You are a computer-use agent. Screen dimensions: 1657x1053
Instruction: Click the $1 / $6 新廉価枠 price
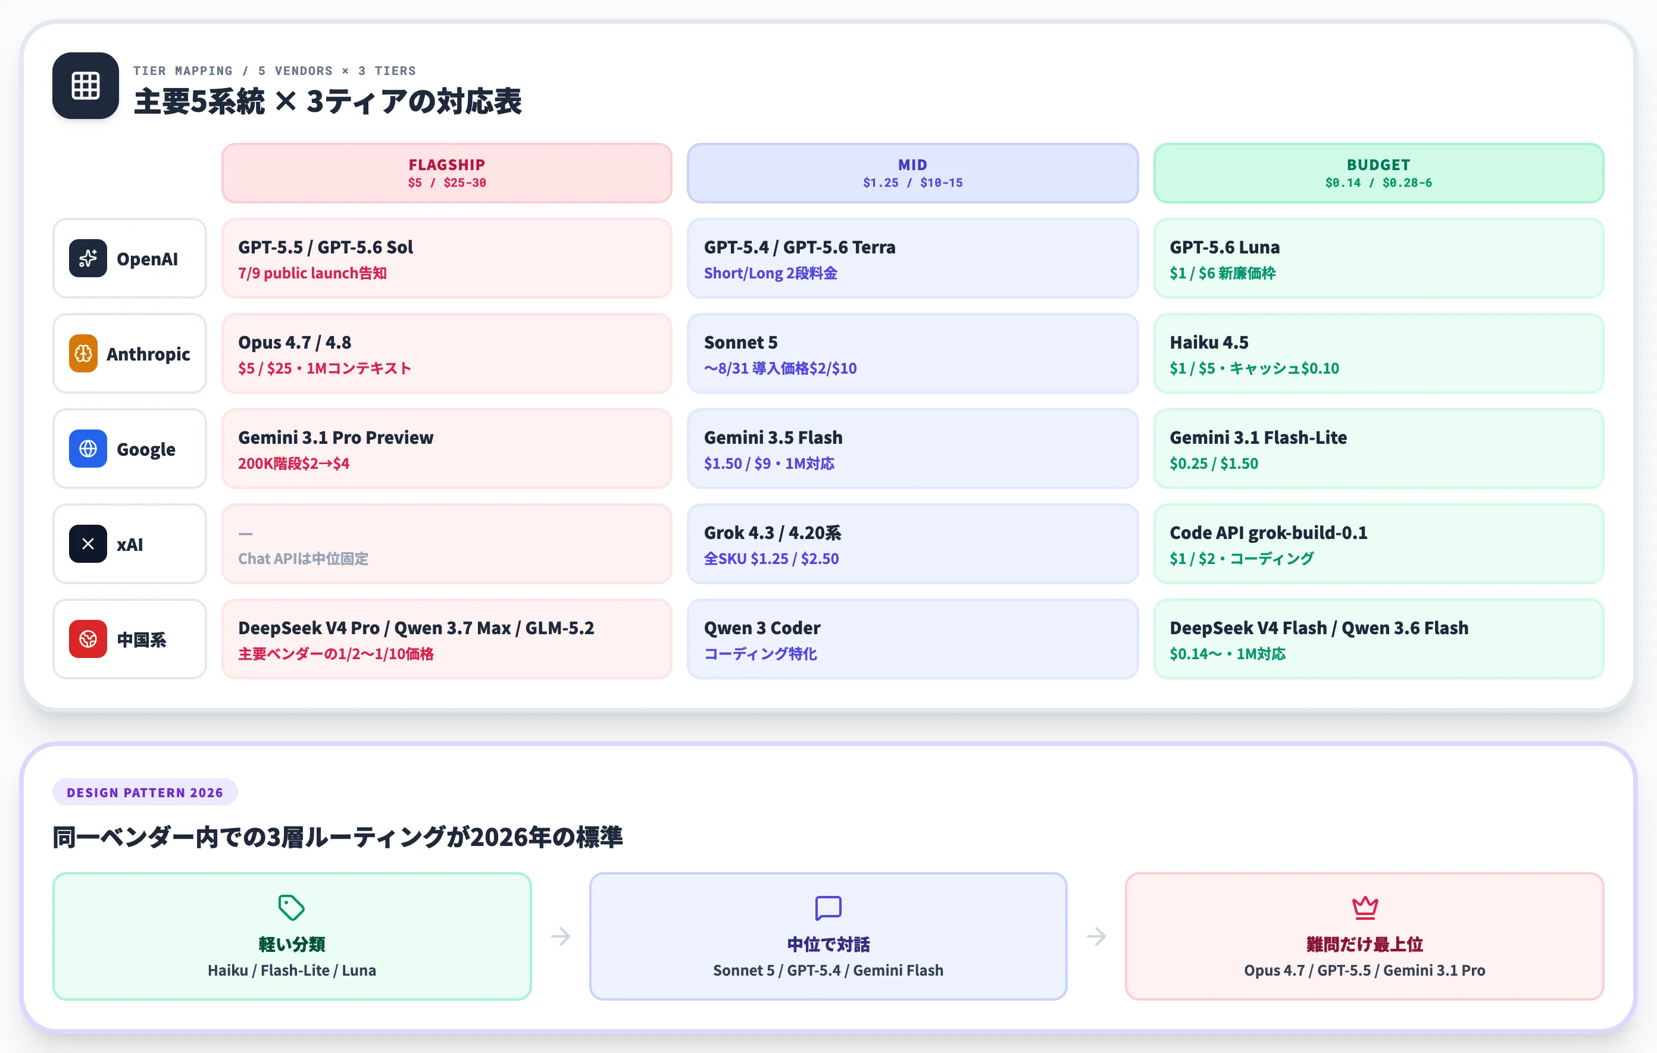coord(1222,273)
